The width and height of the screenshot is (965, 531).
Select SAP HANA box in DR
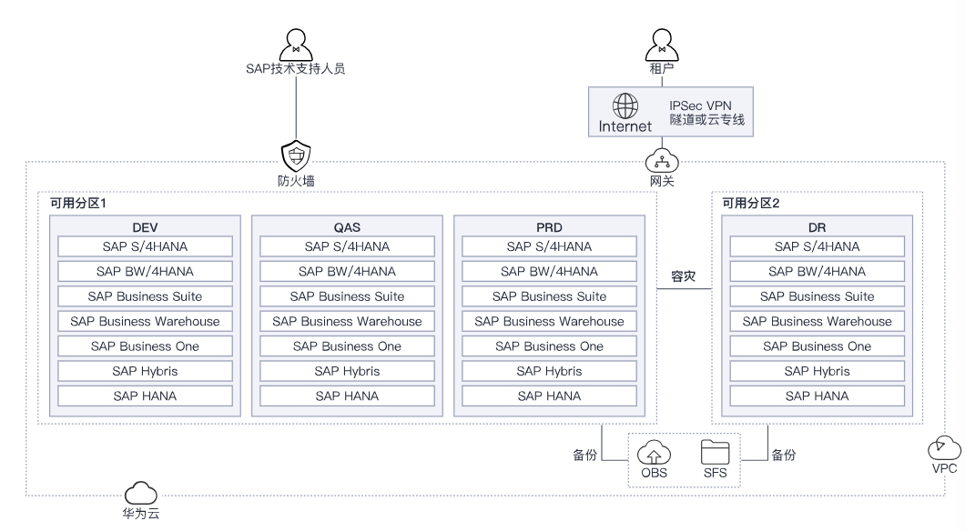[x=818, y=396]
